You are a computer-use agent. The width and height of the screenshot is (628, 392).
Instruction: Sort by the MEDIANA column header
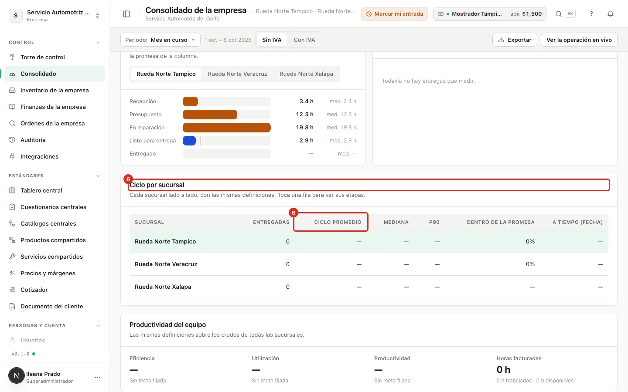(396, 222)
